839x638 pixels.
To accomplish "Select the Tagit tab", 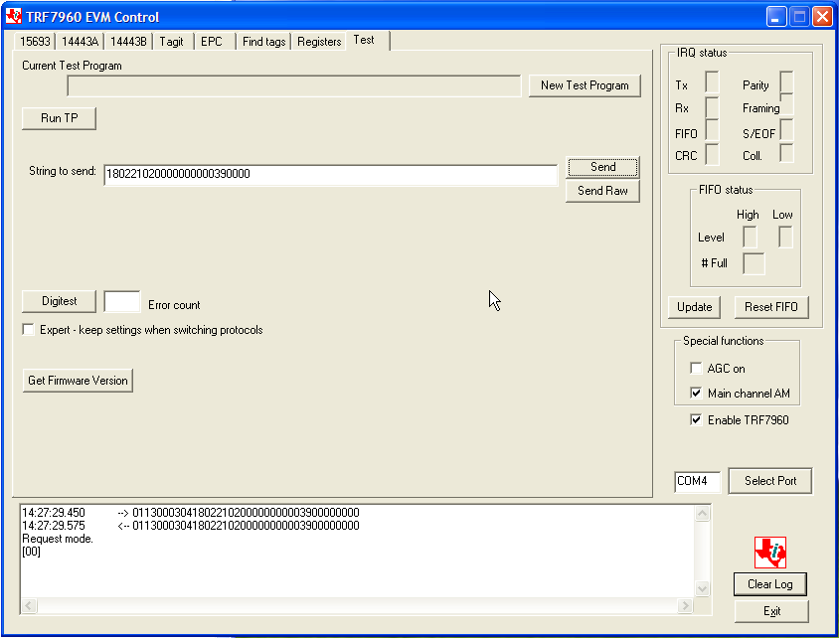I will [171, 41].
